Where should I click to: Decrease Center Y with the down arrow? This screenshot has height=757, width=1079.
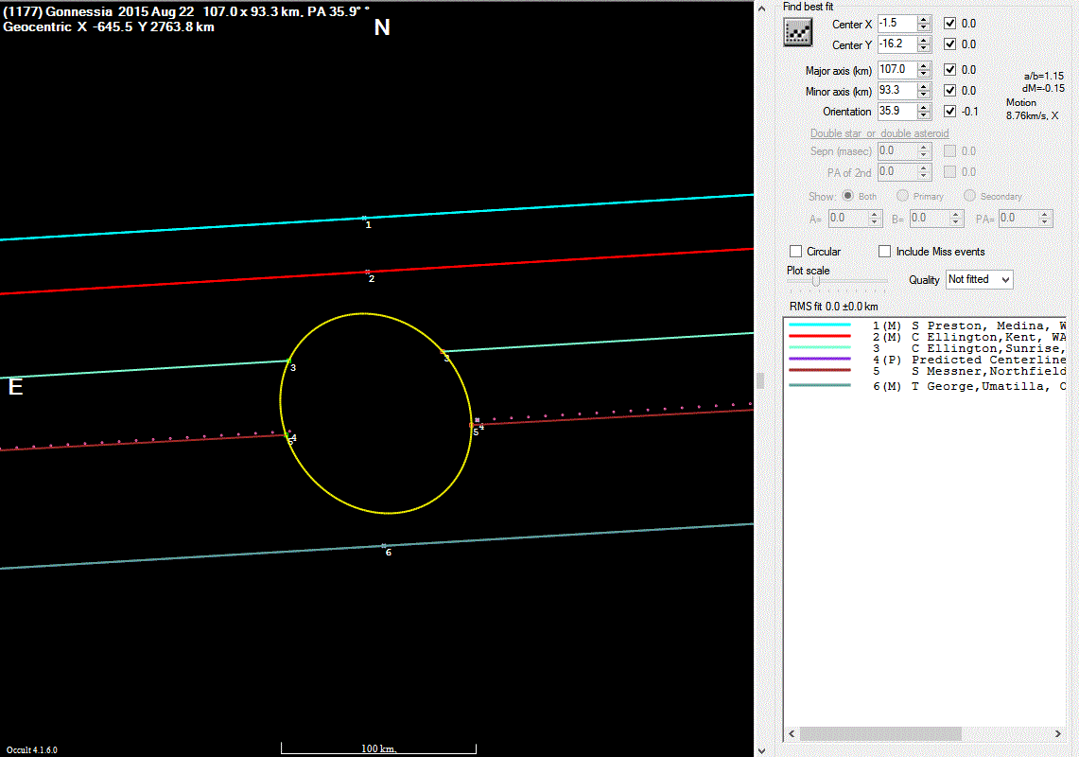(x=924, y=48)
